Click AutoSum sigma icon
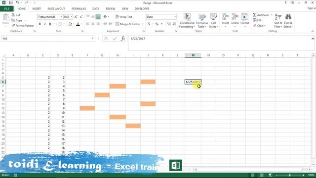Viewport: 316px width, 178px height. tap(255, 15)
